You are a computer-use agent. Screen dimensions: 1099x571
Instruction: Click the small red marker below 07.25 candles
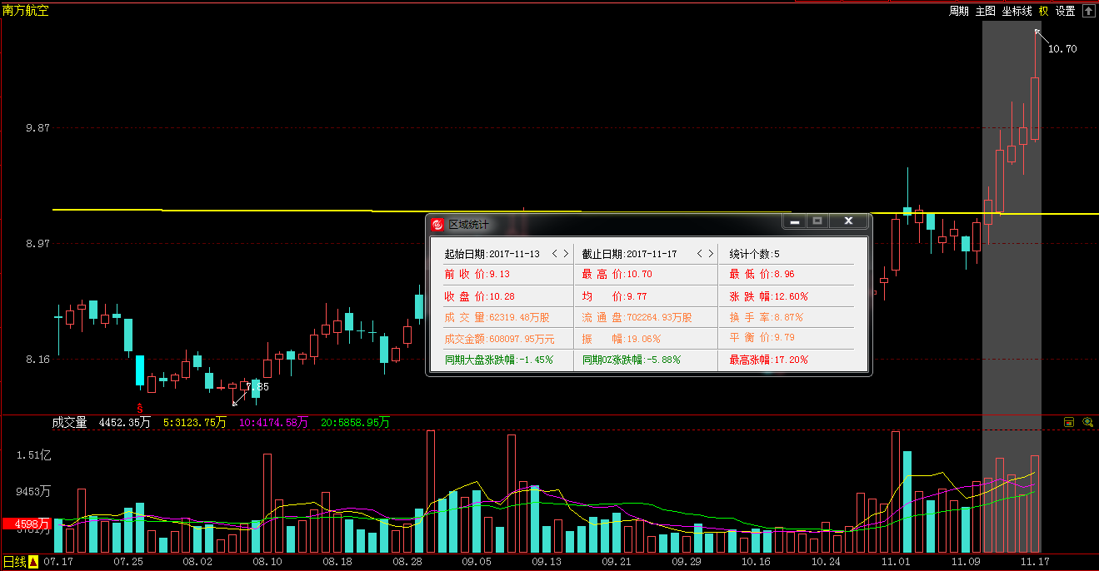point(140,408)
